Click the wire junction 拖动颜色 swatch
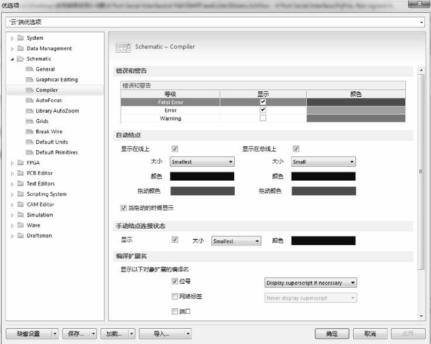The image size is (431, 344). click(x=203, y=191)
